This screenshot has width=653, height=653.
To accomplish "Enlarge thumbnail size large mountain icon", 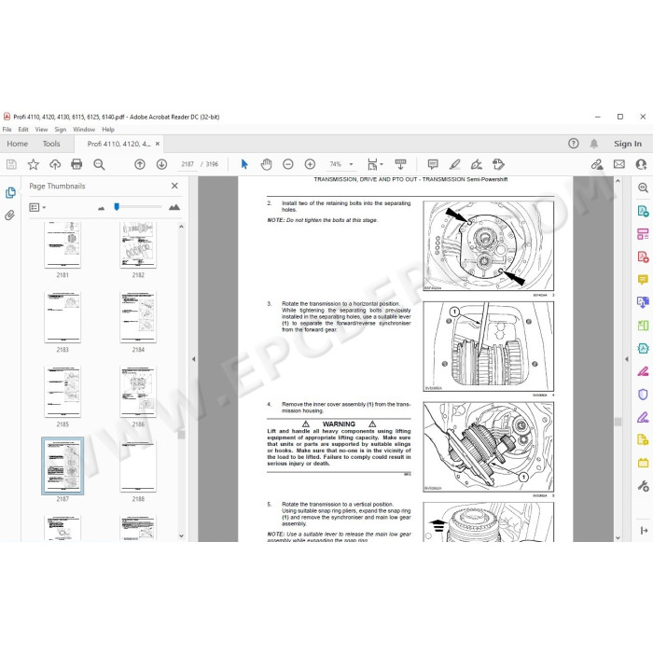I will point(174,207).
